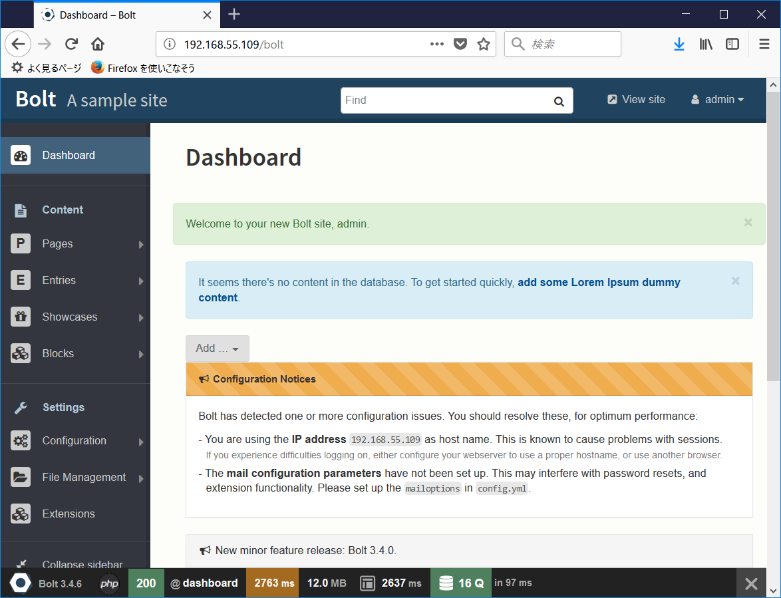Click the 2763 ms timing panel
Image resolution: width=781 pixels, height=598 pixels.
(x=274, y=583)
